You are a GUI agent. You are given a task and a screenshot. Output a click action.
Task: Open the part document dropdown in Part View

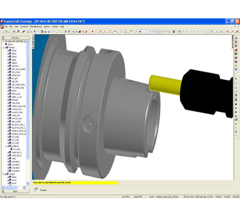[24, 41]
